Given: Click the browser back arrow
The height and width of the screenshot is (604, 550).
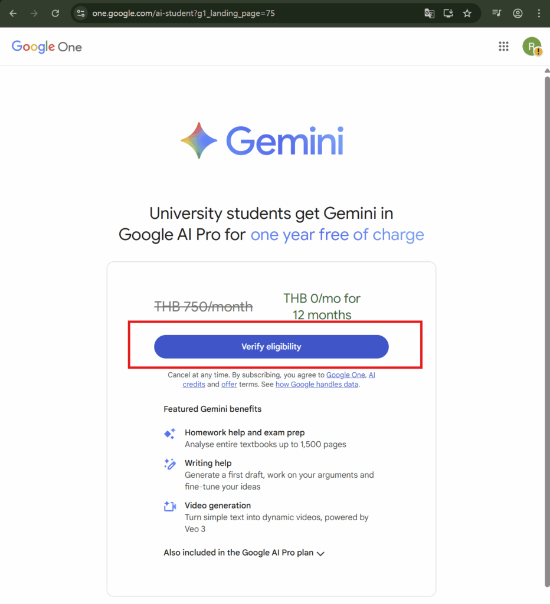Looking at the screenshot, I should [13, 13].
